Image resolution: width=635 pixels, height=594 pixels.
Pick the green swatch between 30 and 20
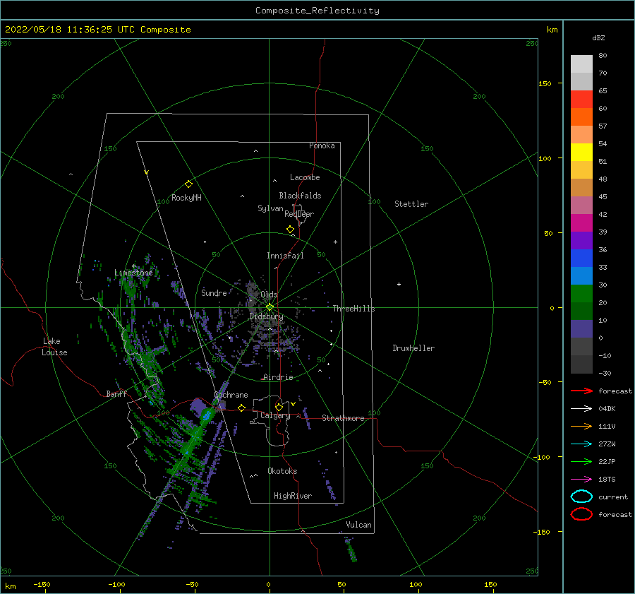581,294
